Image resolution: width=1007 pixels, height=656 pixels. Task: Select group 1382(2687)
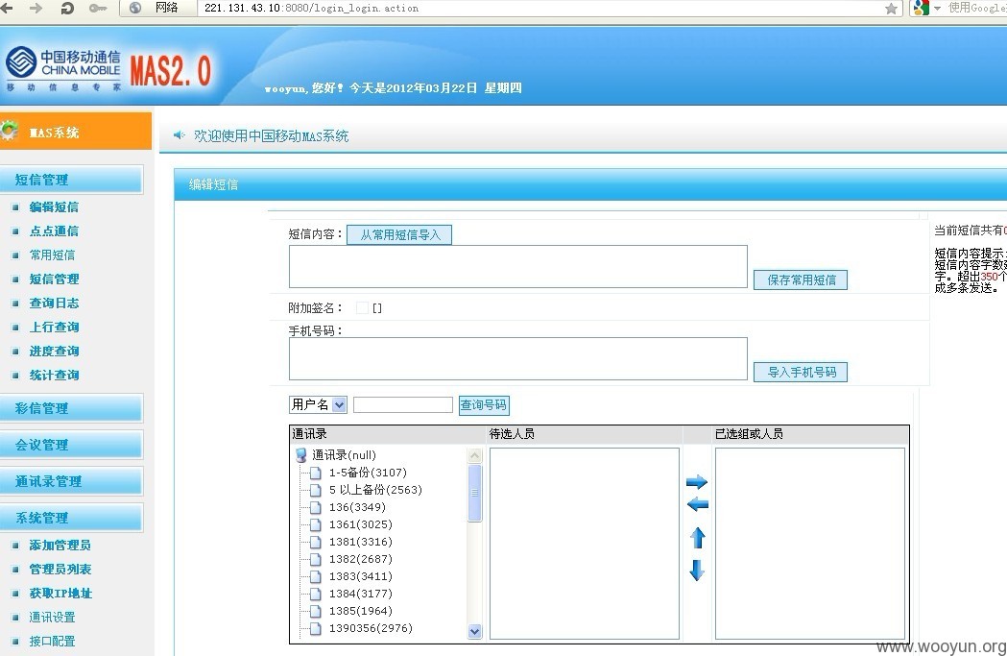click(x=360, y=559)
